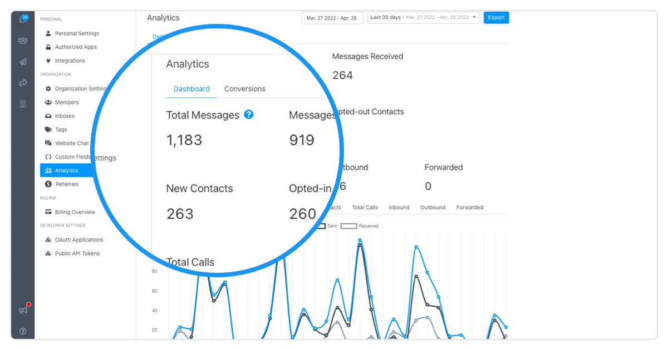Open the messages chat bubble icon with badge

(x=23, y=19)
